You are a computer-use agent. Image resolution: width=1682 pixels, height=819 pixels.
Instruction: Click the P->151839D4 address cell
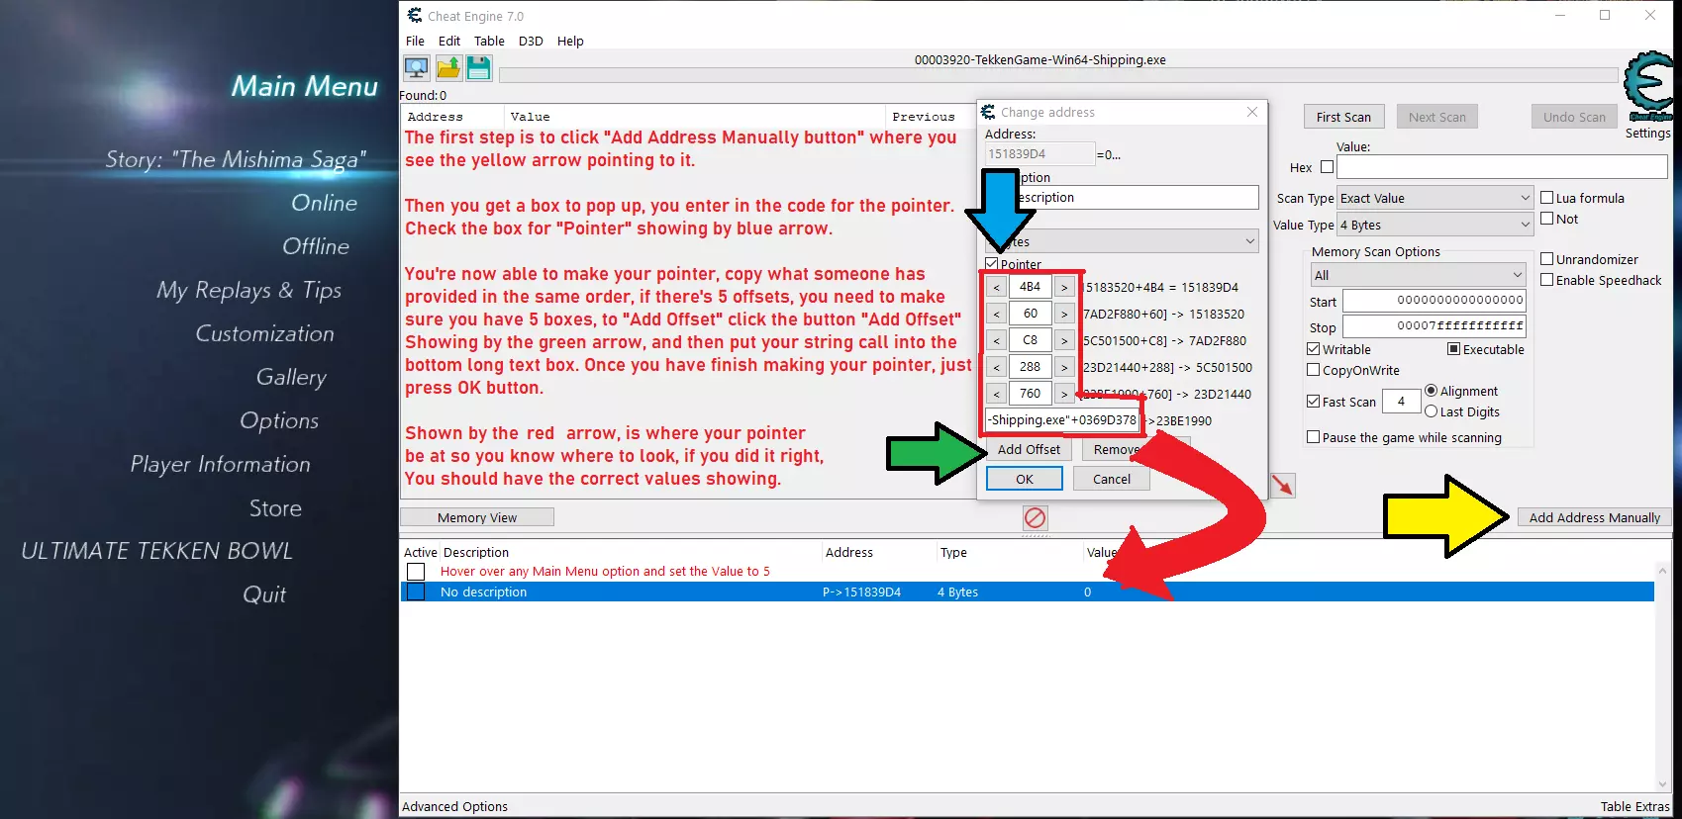(861, 591)
